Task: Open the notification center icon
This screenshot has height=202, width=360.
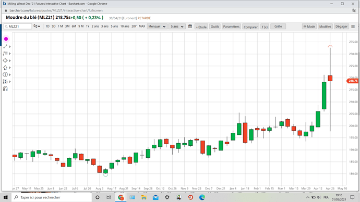Action: (x=352, y=197)
